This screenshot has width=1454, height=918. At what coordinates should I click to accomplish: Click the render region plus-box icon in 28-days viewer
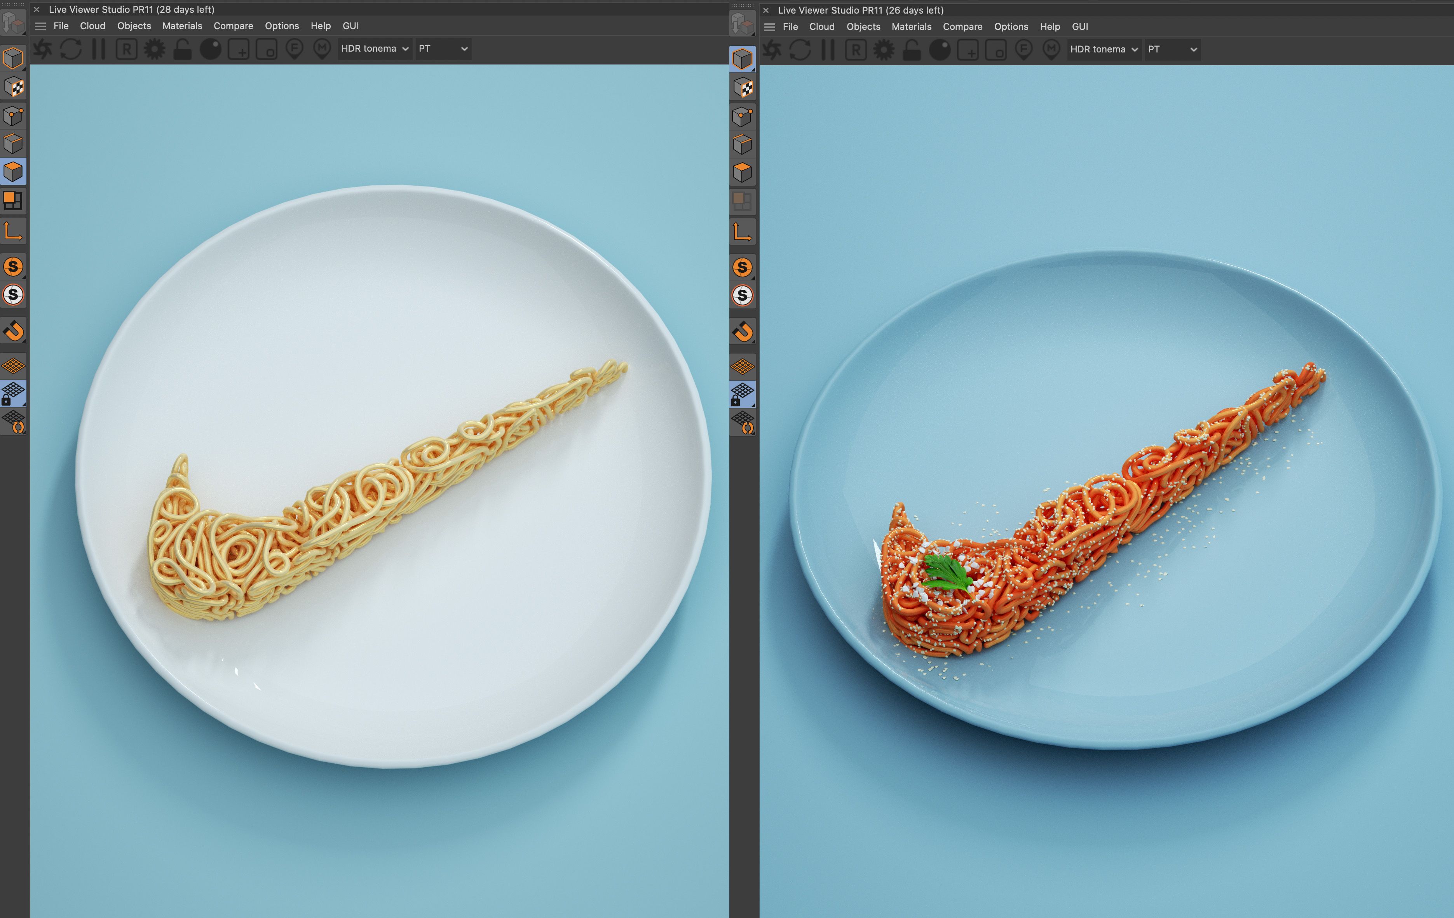(239, 49)
